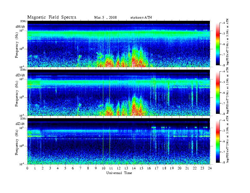Viewport: 250px width, 193px height.
Task: Click the 18 tick label on the time axis
Action: click(164, 168)
